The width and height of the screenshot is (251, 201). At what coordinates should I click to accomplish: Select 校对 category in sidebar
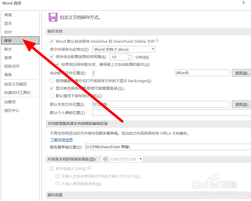click(20, 32)
